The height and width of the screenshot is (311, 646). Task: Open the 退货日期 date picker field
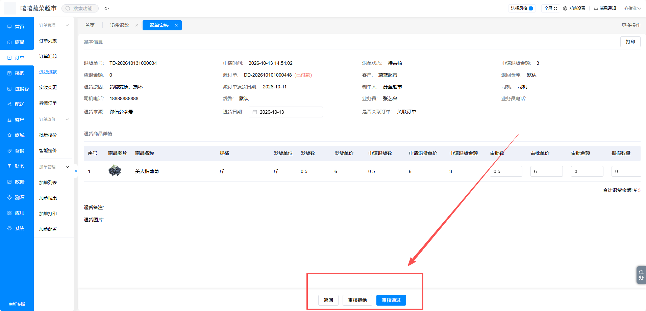[286, 112]
